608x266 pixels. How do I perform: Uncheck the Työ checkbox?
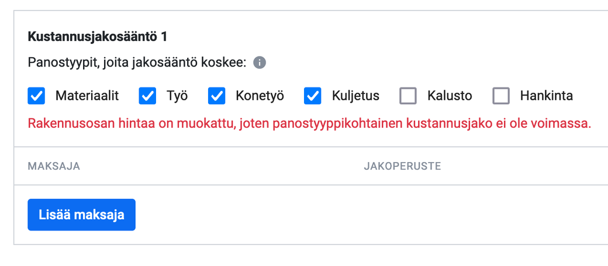click(147, 96)
